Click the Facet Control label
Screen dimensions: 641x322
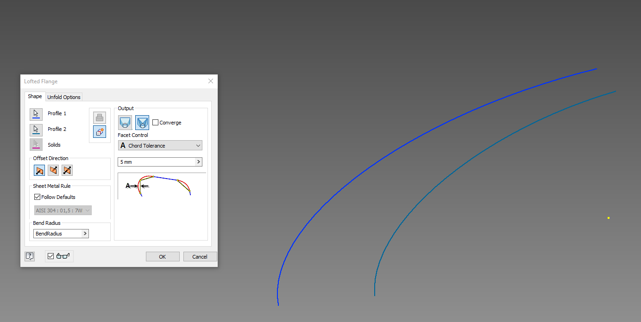[x=133, y=135]
